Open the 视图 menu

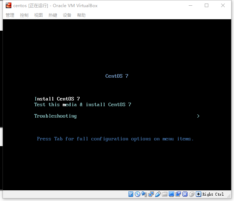[39, 15]
